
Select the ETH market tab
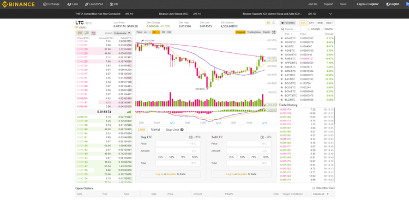[312, 23]
